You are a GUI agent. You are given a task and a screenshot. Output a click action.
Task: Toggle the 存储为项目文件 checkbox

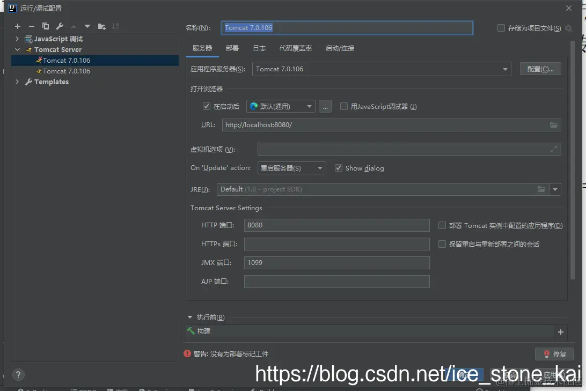point(501,28)
